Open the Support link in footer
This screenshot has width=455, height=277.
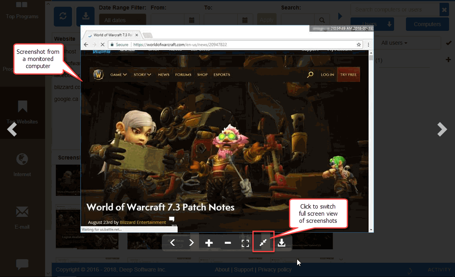point(243,270)
